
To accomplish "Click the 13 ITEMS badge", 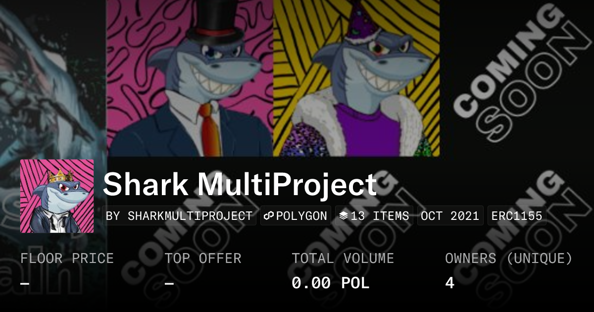I will 374,216.
